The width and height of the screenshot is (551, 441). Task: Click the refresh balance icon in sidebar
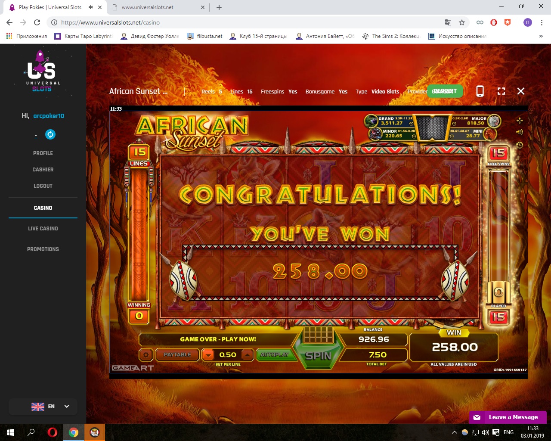point(50,134)
